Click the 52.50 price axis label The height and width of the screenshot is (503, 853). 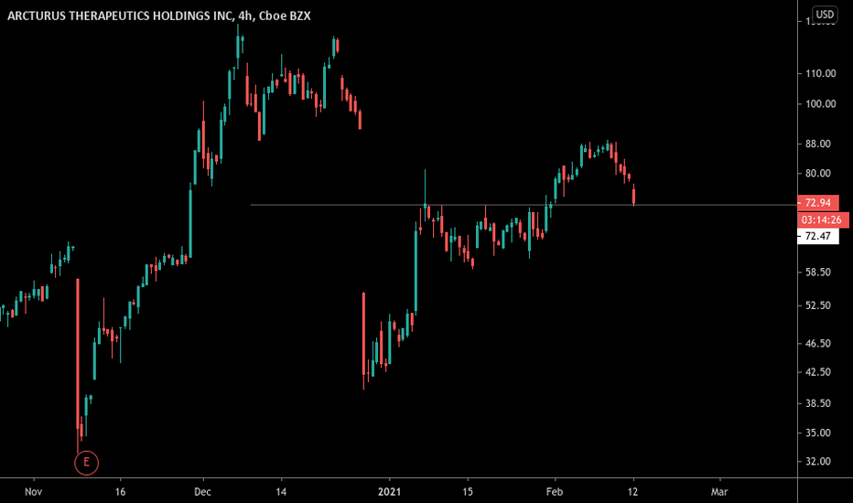pyautogui.click(x=817, y=305)
